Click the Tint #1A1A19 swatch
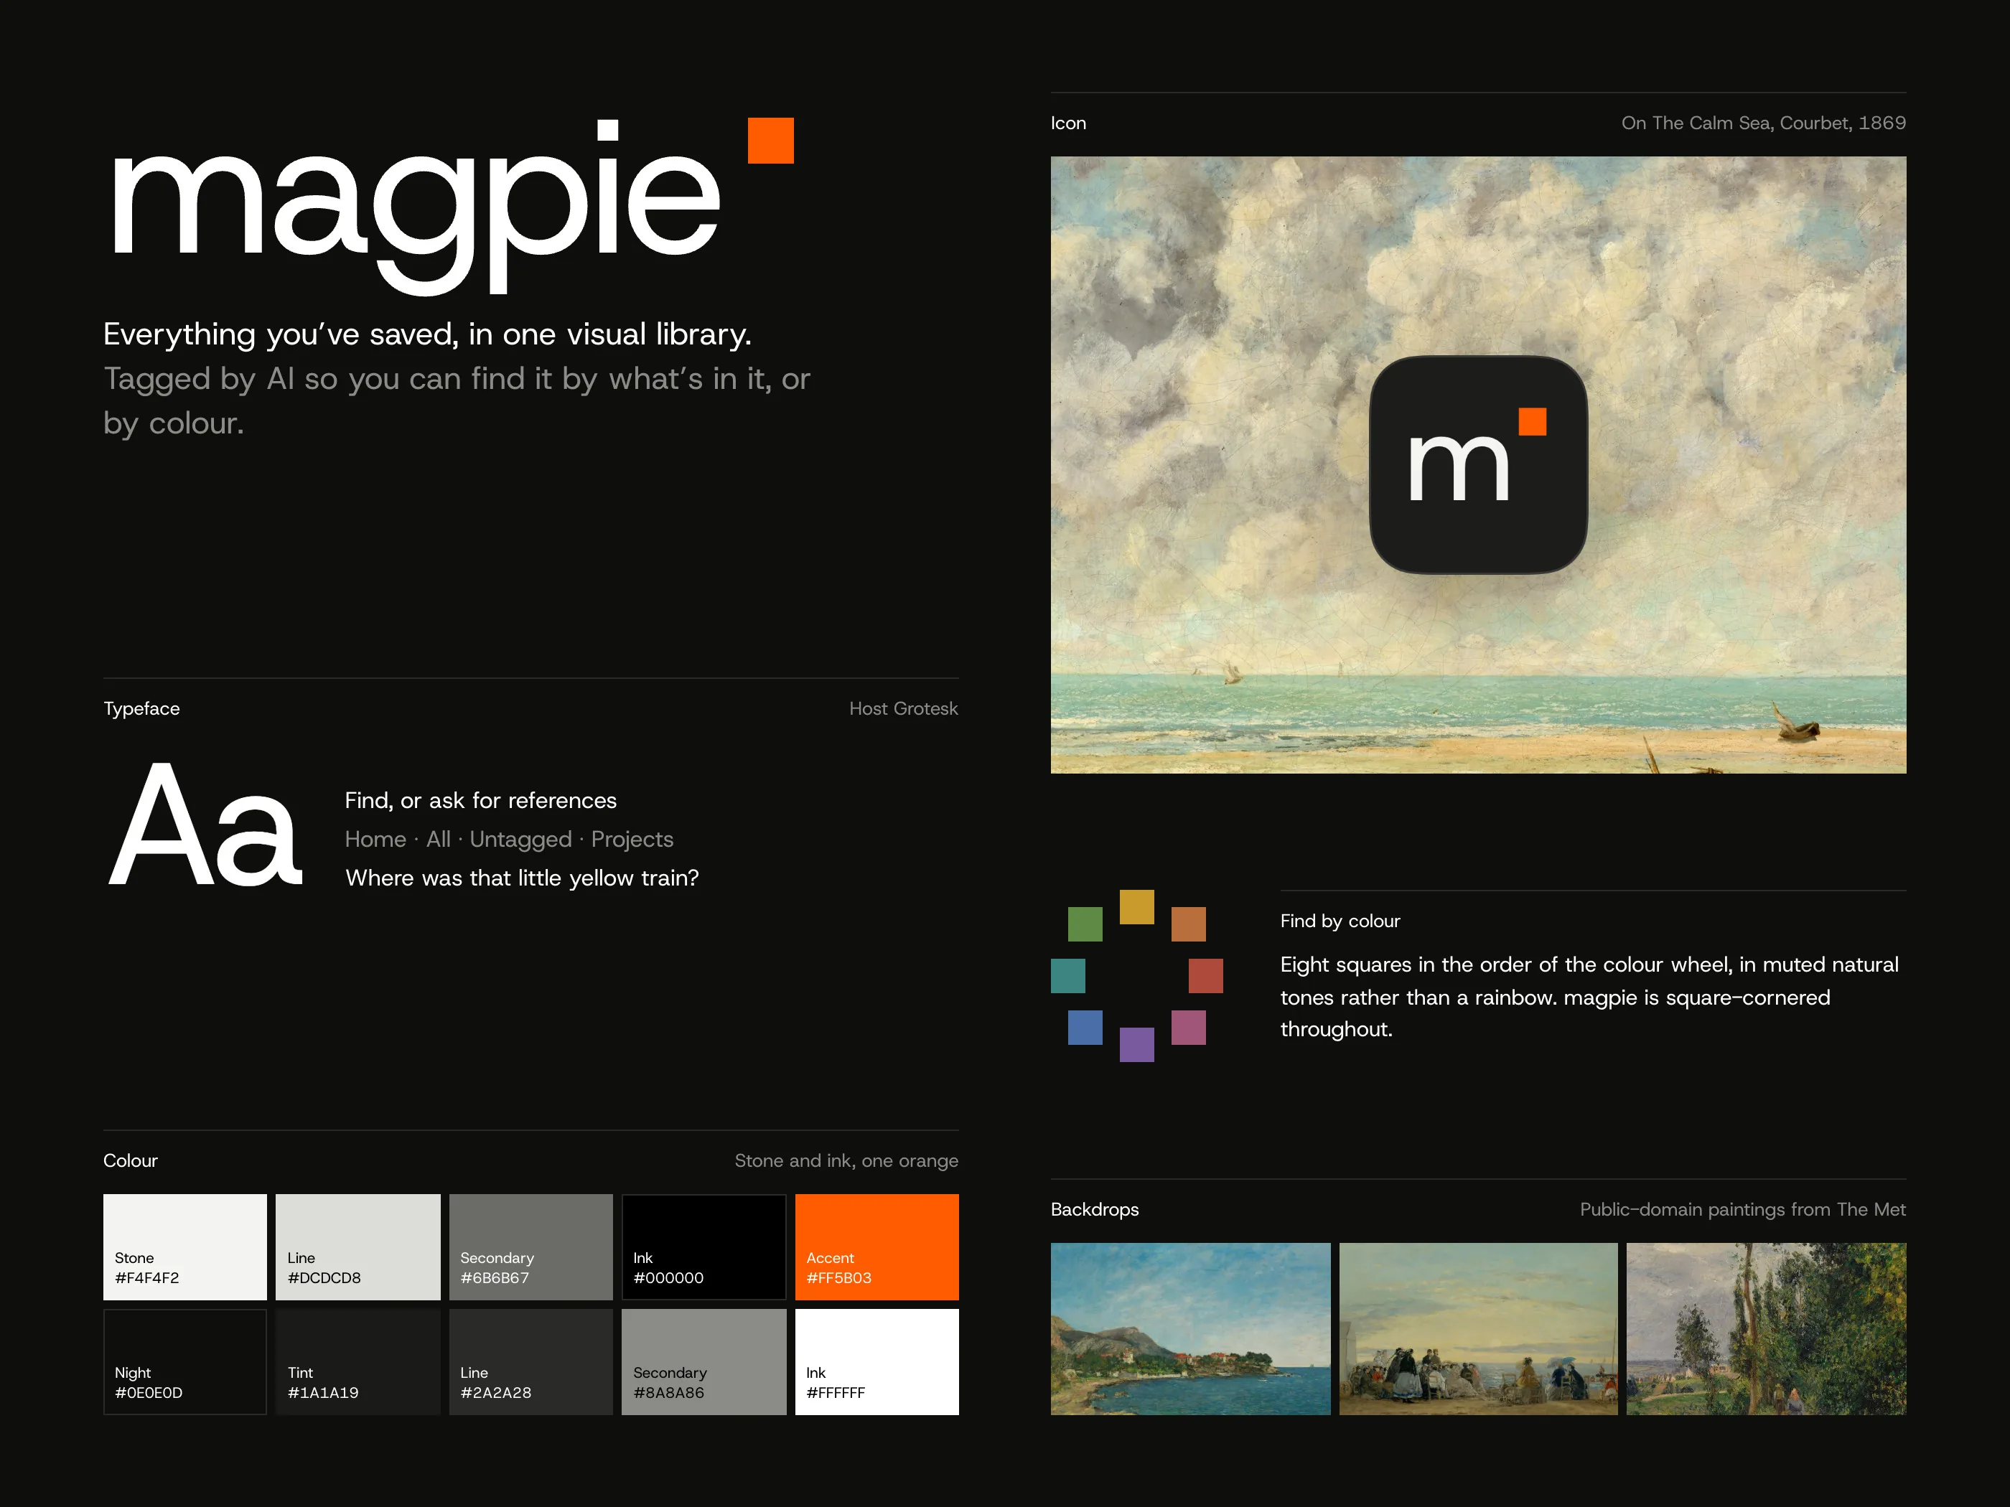Viewport: 2010px width, 1507px height. click(x=358, y=1361)
